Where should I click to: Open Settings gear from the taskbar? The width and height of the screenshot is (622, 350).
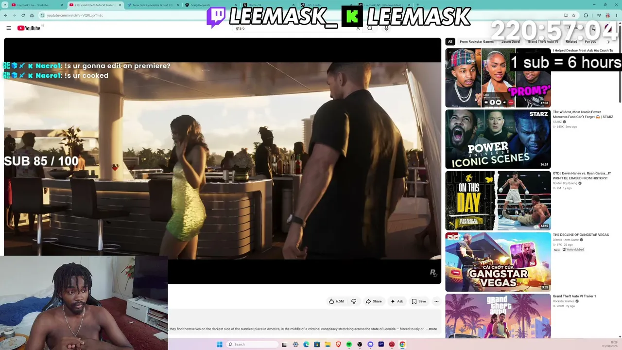[x=295, y=345]
